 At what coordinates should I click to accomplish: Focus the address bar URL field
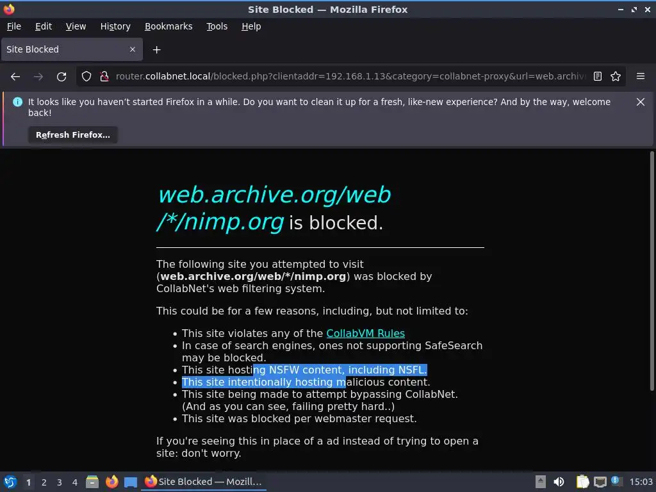click(350, 76)
